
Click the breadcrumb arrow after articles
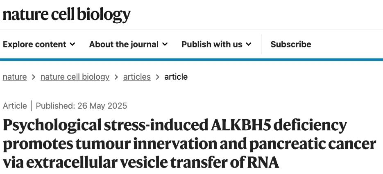(x=158, y=77)
